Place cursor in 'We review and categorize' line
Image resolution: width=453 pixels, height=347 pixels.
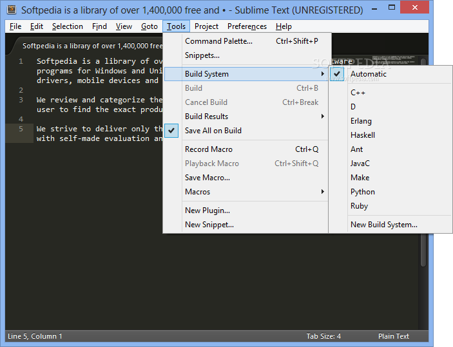pos(99,100)
